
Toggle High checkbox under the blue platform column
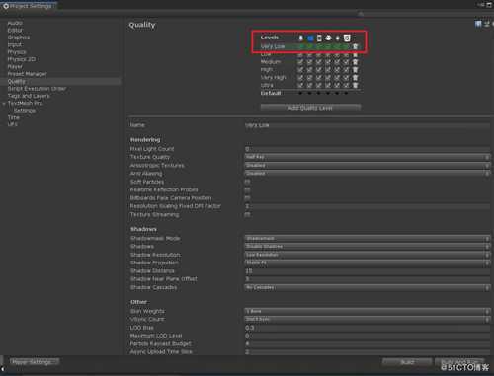[309, 70]
